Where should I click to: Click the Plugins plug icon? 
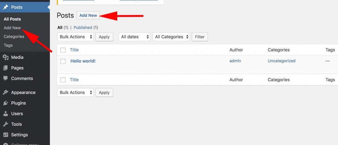6,103
